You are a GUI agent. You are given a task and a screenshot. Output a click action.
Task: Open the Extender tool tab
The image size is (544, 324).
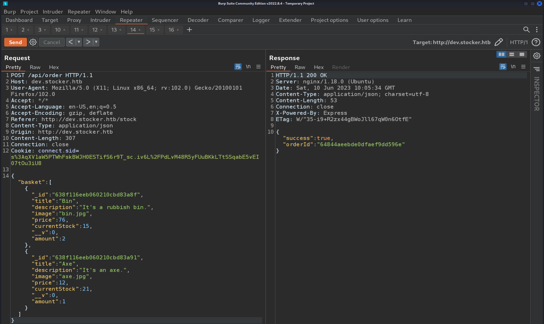click(290, 20)
